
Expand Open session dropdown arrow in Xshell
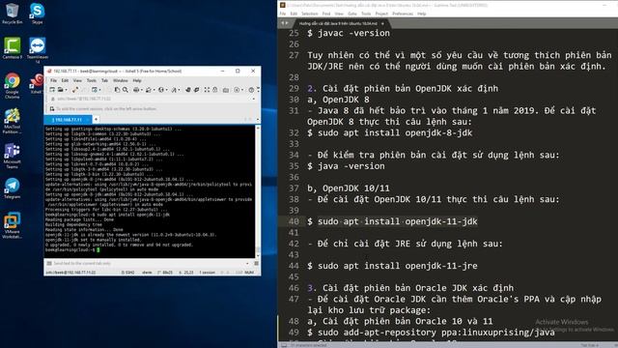[x=67, y=90]
